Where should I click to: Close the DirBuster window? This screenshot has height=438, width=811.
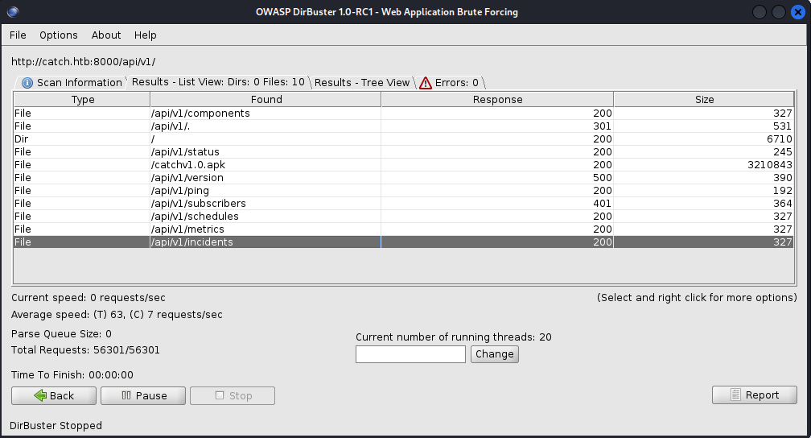click(x=798, y=11)
